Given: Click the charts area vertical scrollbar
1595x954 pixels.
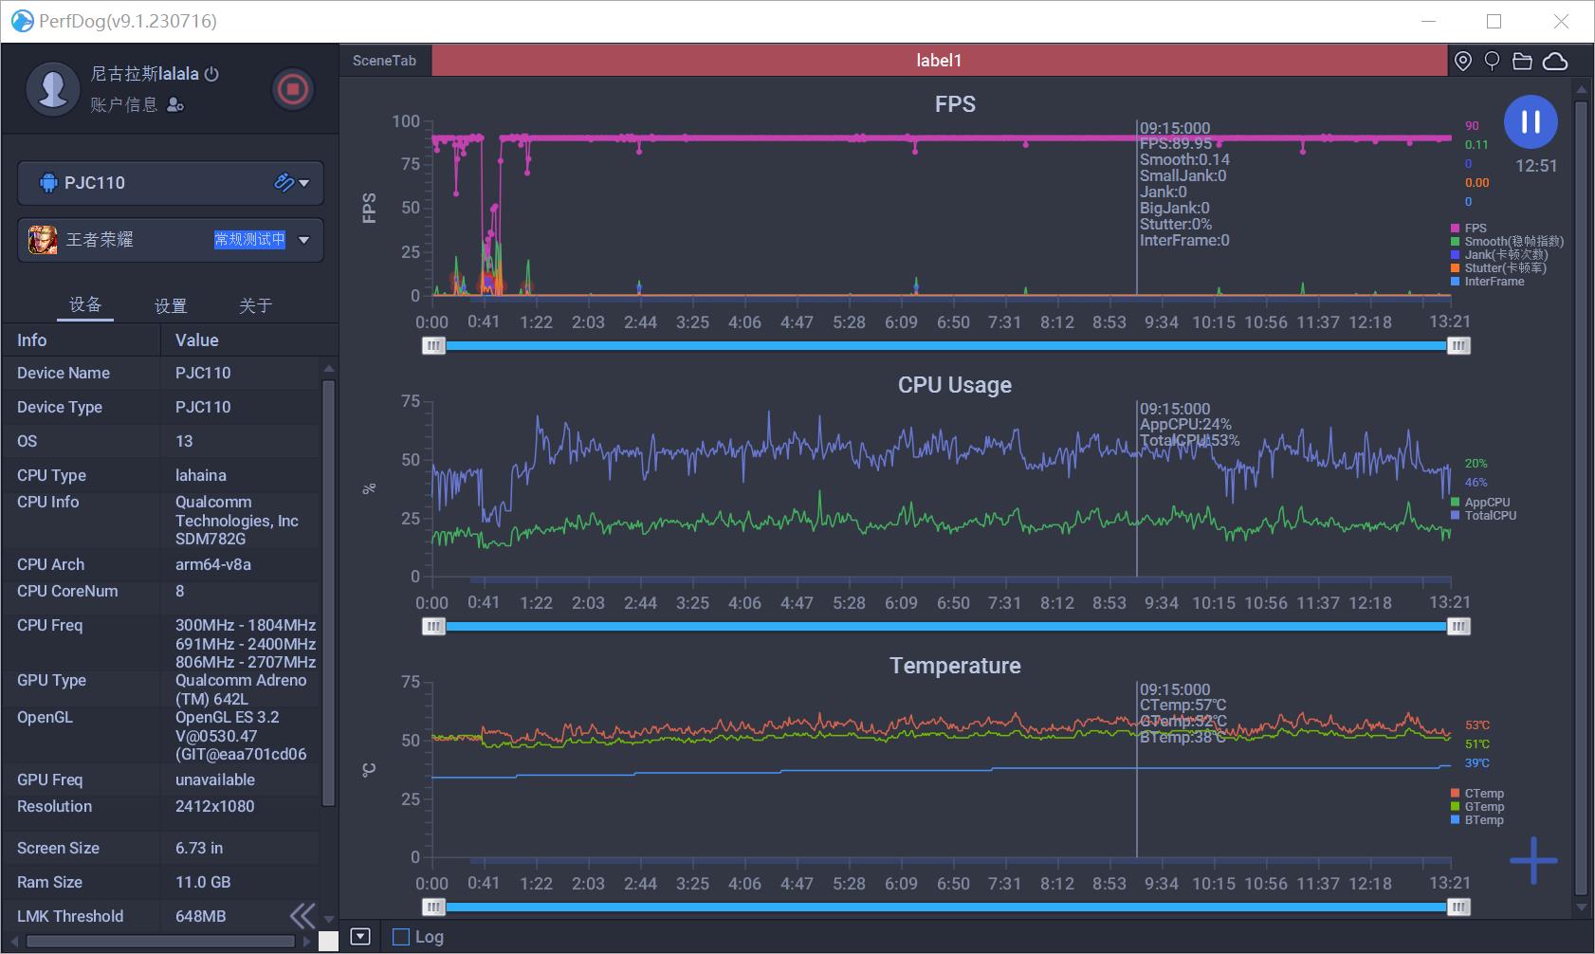Looking at the screenshot, I should (x=1581, y=498).
